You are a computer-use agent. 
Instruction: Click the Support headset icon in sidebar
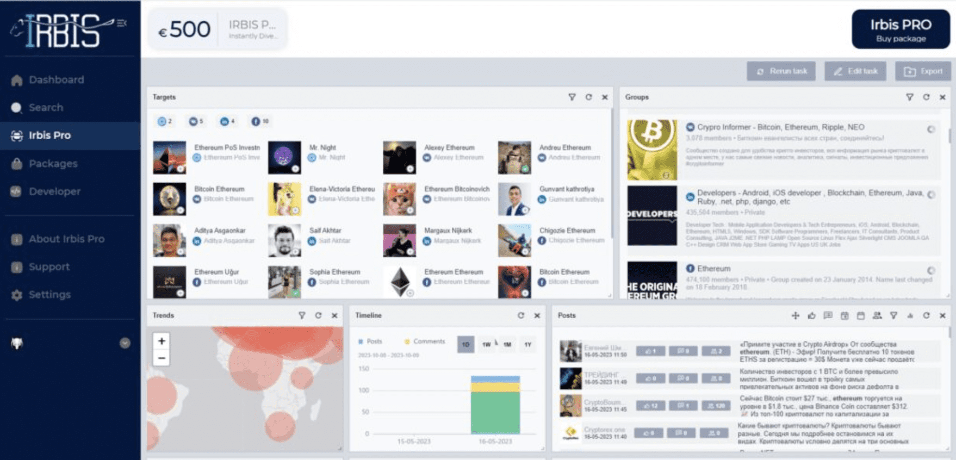[x=17, y=267]
